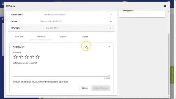Rate Macbeth two stars
The image size is (176, 99).
coord(21,57)
